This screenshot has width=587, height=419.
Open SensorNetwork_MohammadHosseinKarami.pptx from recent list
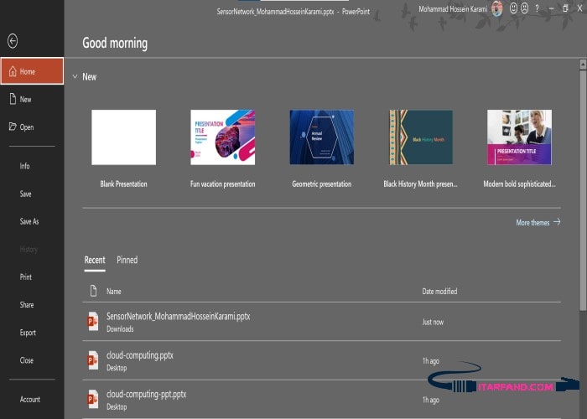tap(178, 317)
